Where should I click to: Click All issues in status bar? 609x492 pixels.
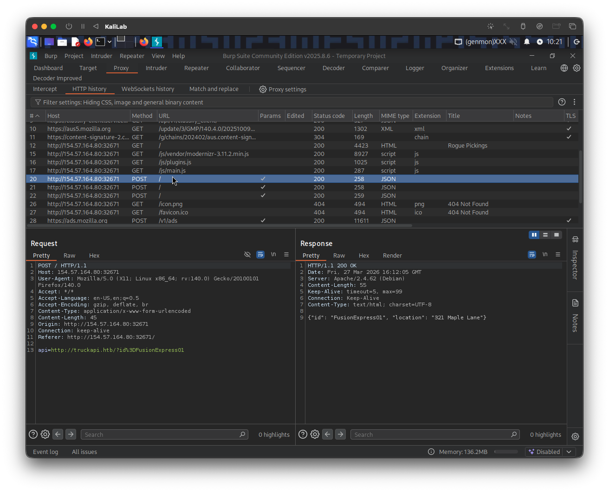(84, 452)
